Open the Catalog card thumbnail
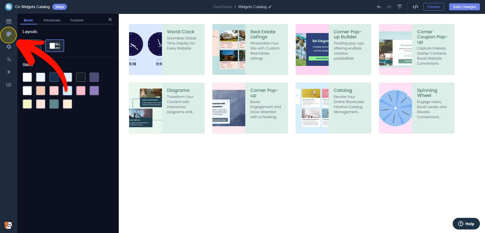Screen dimensions: 485x233 [x=312, y=108]
